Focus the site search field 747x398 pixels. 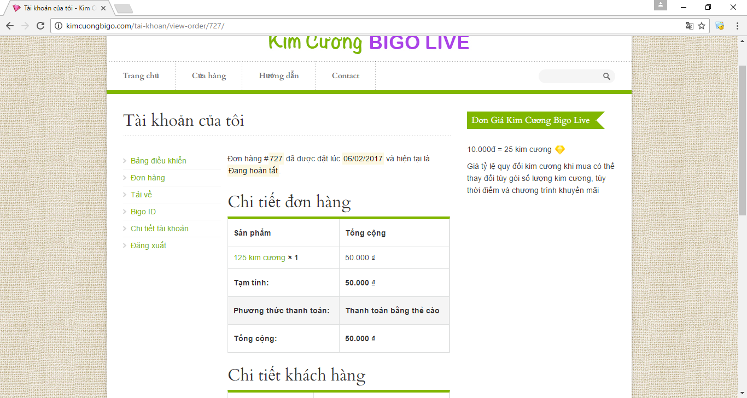[570, 77]
